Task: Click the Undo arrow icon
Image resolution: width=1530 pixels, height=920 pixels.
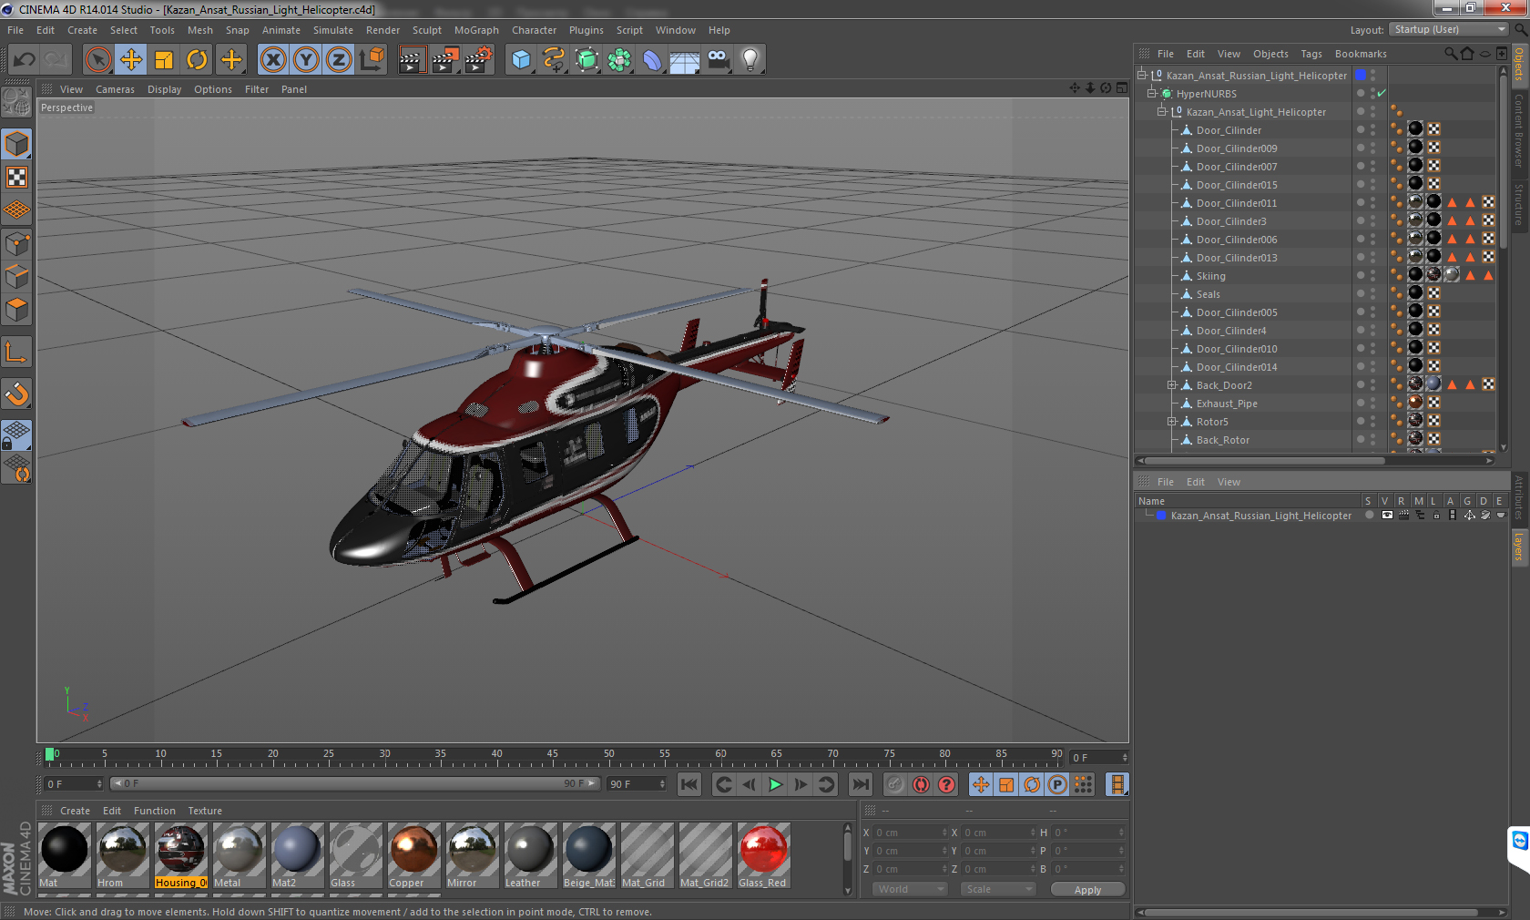Action: click(x=24, y=60)
